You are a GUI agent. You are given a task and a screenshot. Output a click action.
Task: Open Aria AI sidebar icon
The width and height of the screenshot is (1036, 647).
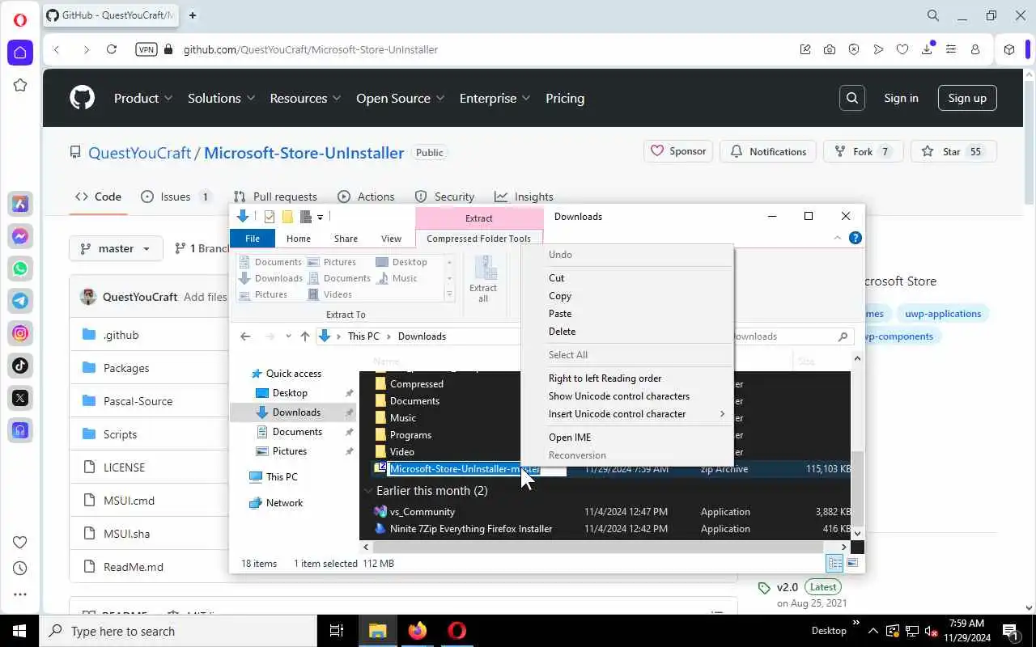pyautogui.click(x=20, y=204)
